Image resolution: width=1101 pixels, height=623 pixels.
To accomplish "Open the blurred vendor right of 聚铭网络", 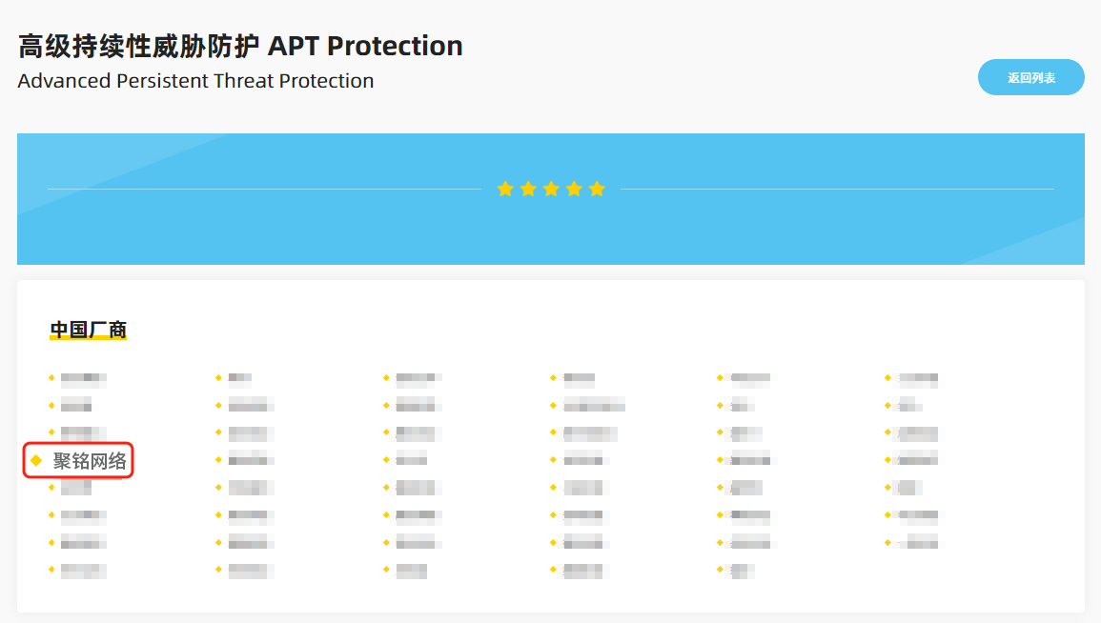I will 251,461.
